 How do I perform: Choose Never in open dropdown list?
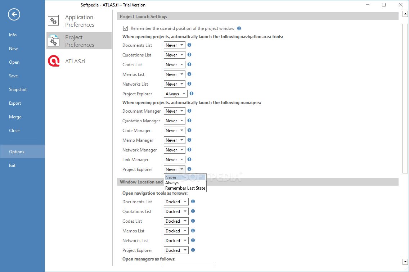(185, 177)
